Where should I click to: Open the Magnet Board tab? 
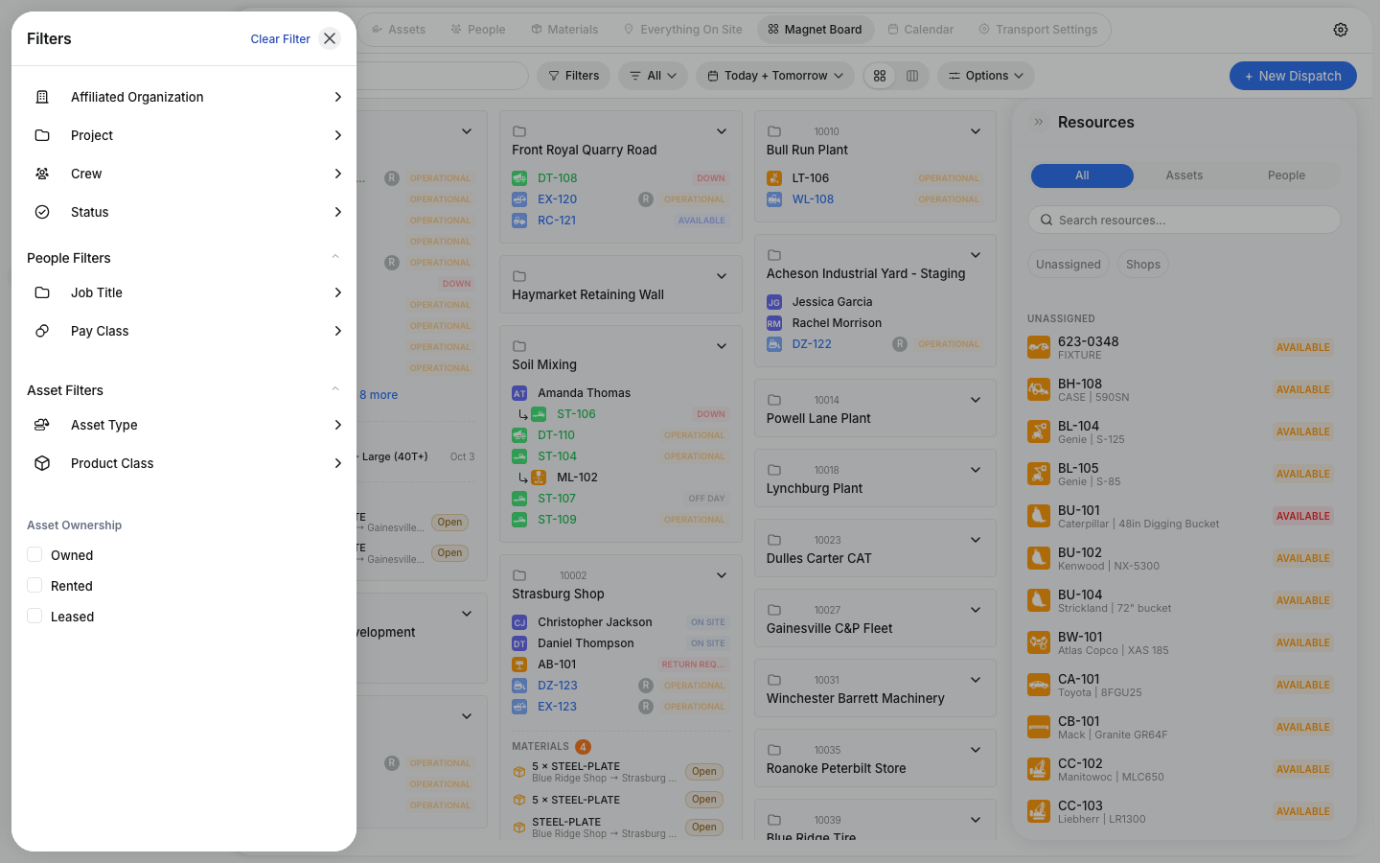[x=816, y=30]
